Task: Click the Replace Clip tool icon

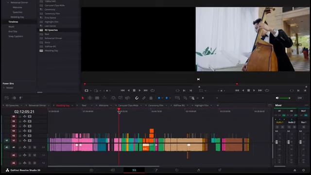Action: pyautogui.click(x=127, y=98)
